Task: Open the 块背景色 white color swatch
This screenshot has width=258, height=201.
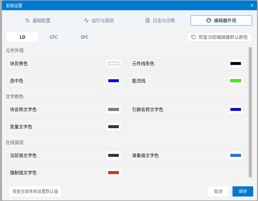Action: (x=114, y=63)
